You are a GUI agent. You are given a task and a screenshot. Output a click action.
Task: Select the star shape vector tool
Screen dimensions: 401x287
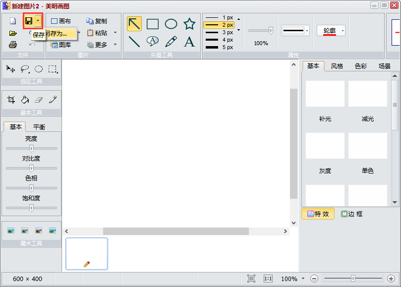(x=189, y=24)
